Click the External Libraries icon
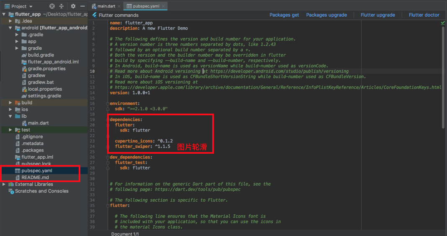 pyautogui.click(x=11, y=184)
